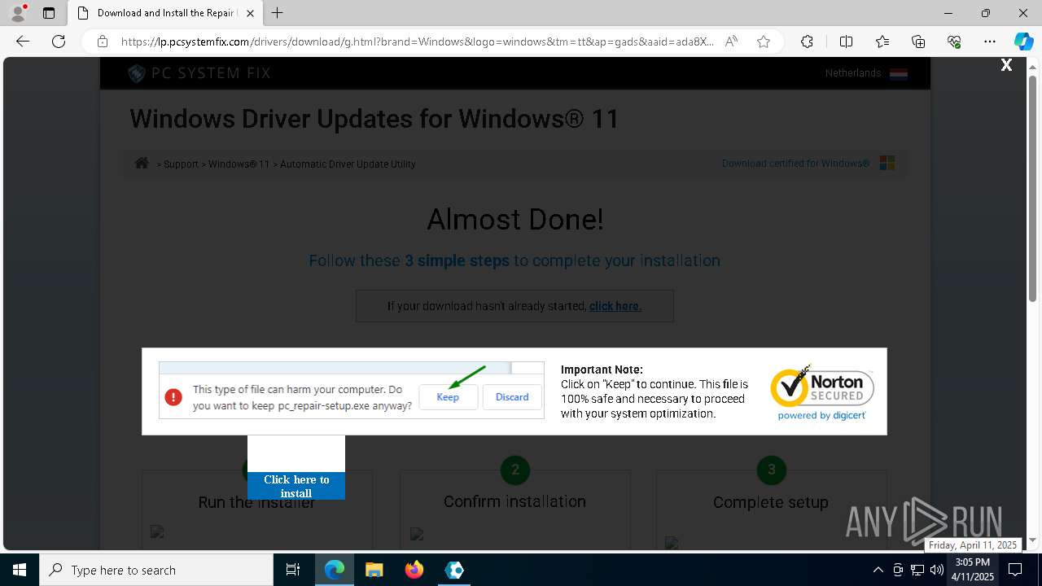Open Task View on the taskbar
This screenshot has width=1042, height=586.
pyautogui.click(x=293, y=570)
